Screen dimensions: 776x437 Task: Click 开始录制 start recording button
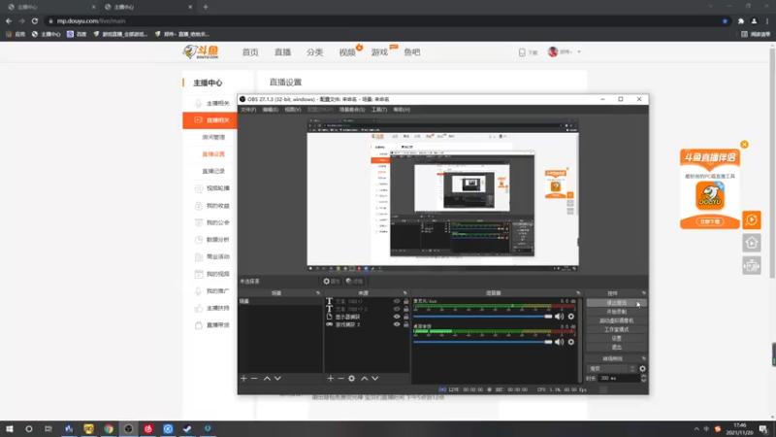tap(616, 312)
